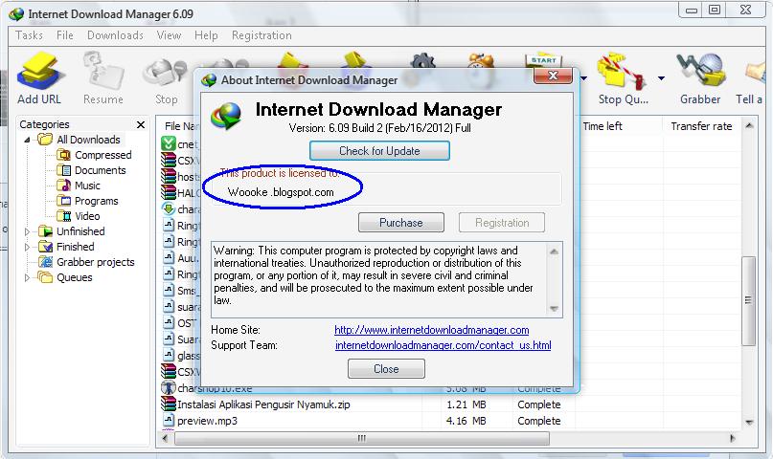Open Stop Queue dropdown arrow
773x459 pixels.
(x=661, y=77)
